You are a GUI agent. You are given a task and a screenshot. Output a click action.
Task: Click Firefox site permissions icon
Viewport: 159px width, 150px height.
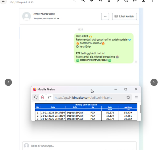(x=50, y=97)
